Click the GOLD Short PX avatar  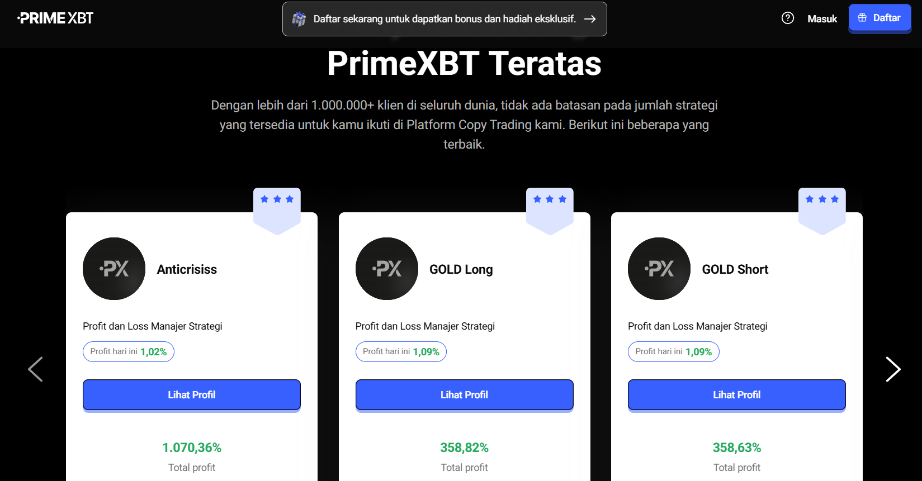click(659, 269)
